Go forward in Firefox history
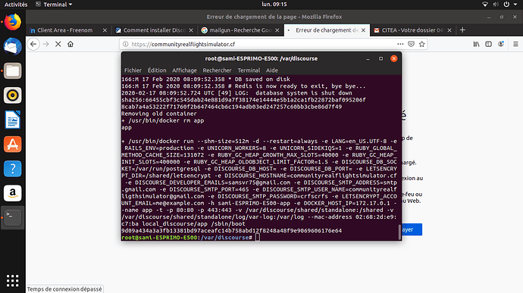 click(45, 44)
